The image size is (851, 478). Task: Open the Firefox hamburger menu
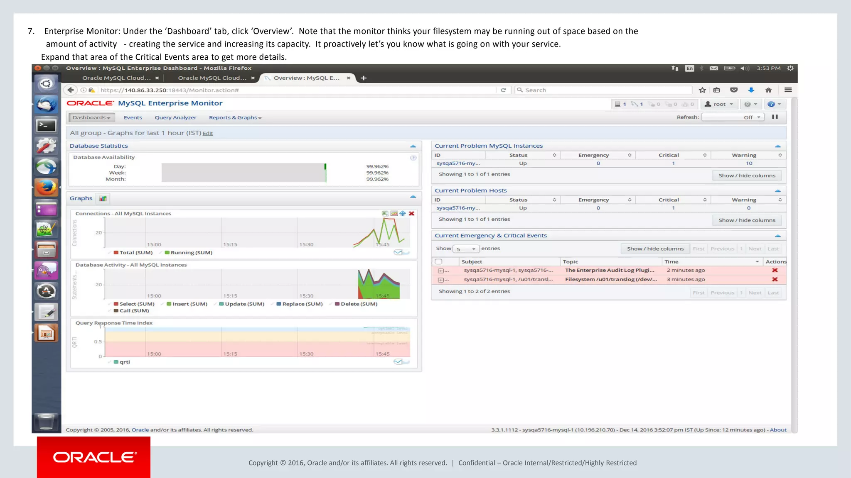click(x=788, y=90)
